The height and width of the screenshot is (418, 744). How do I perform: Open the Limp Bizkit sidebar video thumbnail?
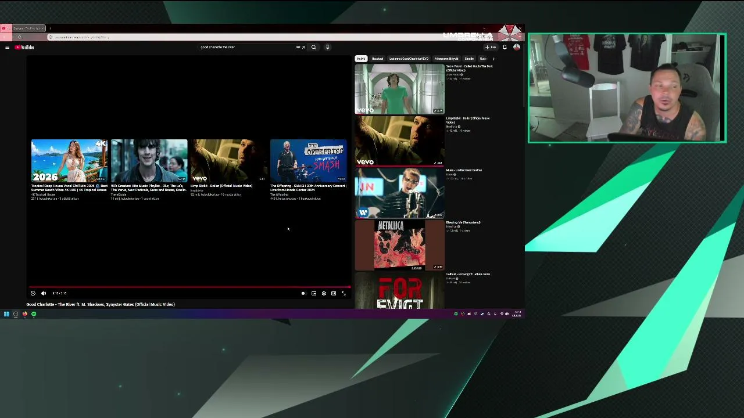coord(399,141)
